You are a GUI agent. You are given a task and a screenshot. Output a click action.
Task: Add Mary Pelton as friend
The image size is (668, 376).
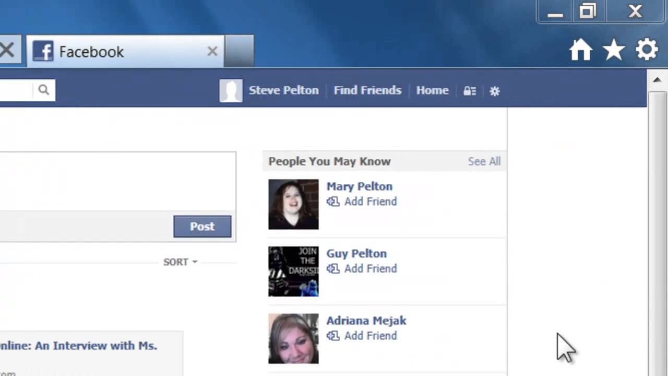tap(362, 202)
